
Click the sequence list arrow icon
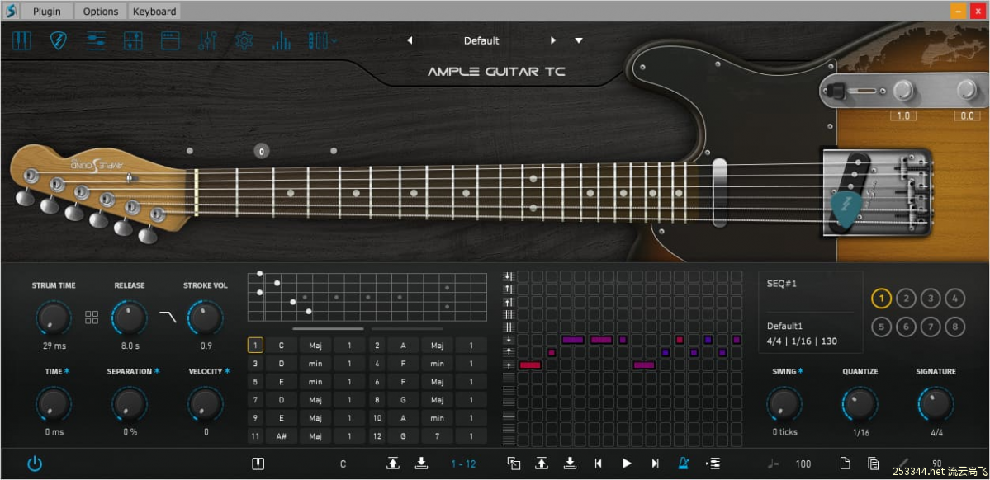713,464
